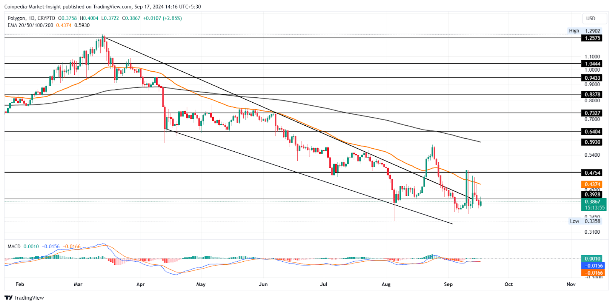Click the 0.5930 EMA 200 price tag
Image resolution: width=613 pixels, height=305 pixels.
(x=592, y=142)
